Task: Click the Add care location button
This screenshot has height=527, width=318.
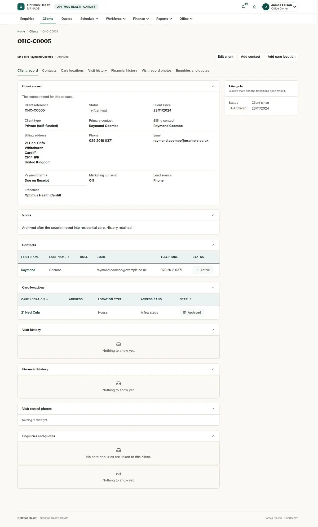Action: 281,57
